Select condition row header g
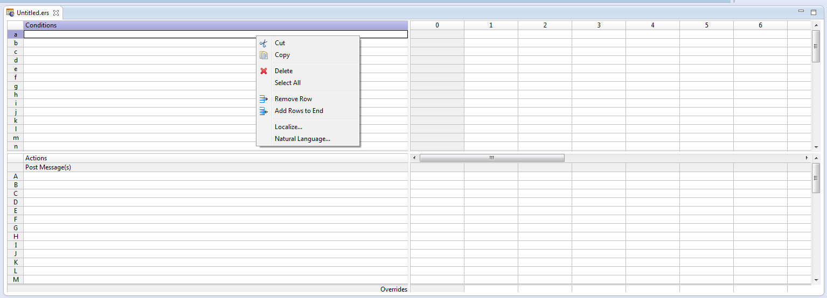This screenshot has height=298, width=827. [x=16, y=86]
